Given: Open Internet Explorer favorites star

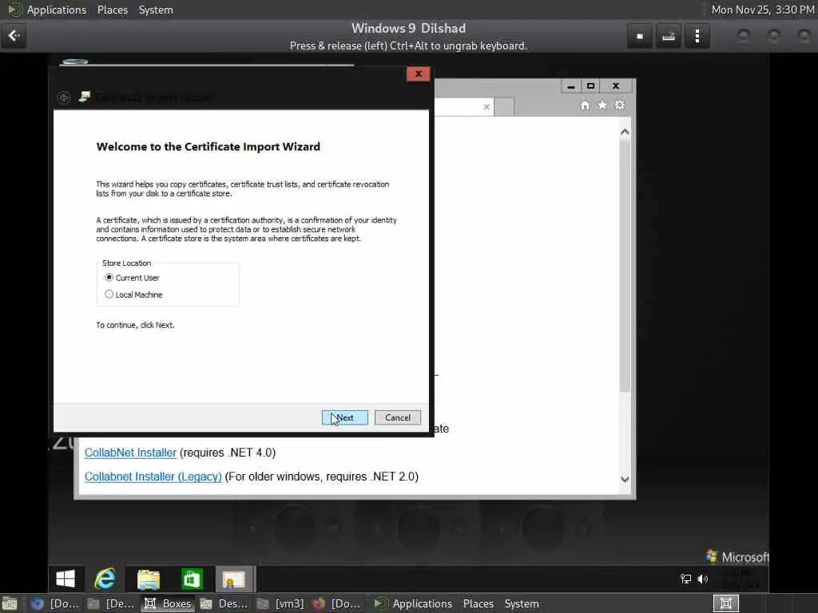Looking at the screenshot, I should coord(602,106).
